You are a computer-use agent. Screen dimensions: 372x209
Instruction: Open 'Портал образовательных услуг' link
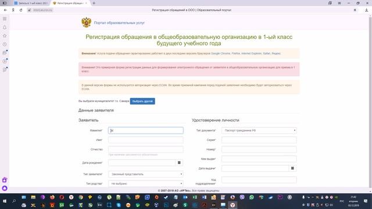click(119, 23)
